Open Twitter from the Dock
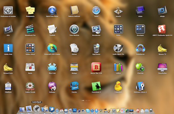The height and width of the screenshot is (114, 174). [52, 109]
